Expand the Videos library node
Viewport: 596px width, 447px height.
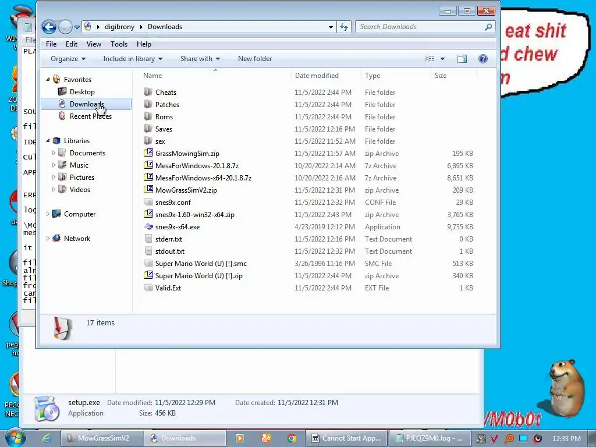point(54,189)
